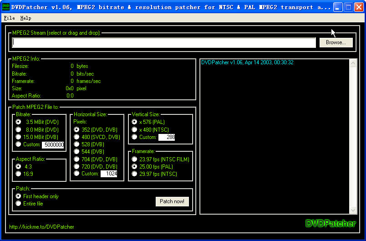The height and width of the screenshot is (241, 366).
Task: Click the Patch now! button
Action: click(x=172, y=201)
